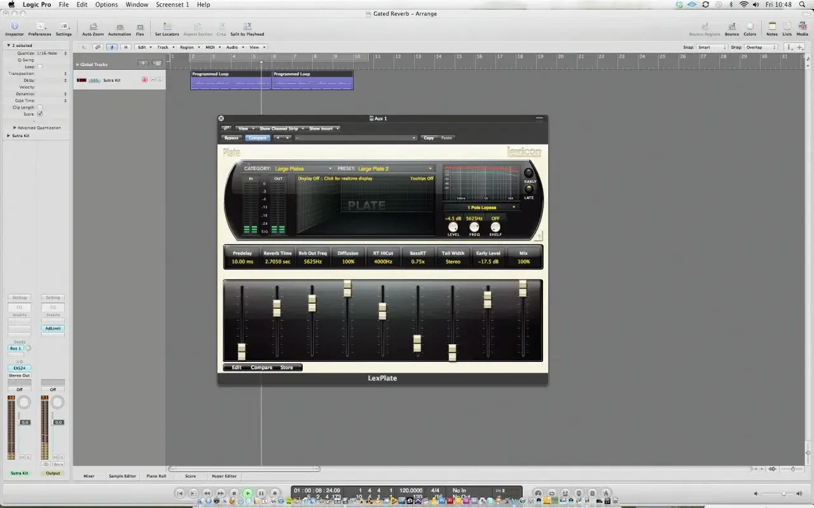The height and width of the screenshot is (508, 814).
Task: Expand the Global Tracks triangle
Action: tap(78, 64)
